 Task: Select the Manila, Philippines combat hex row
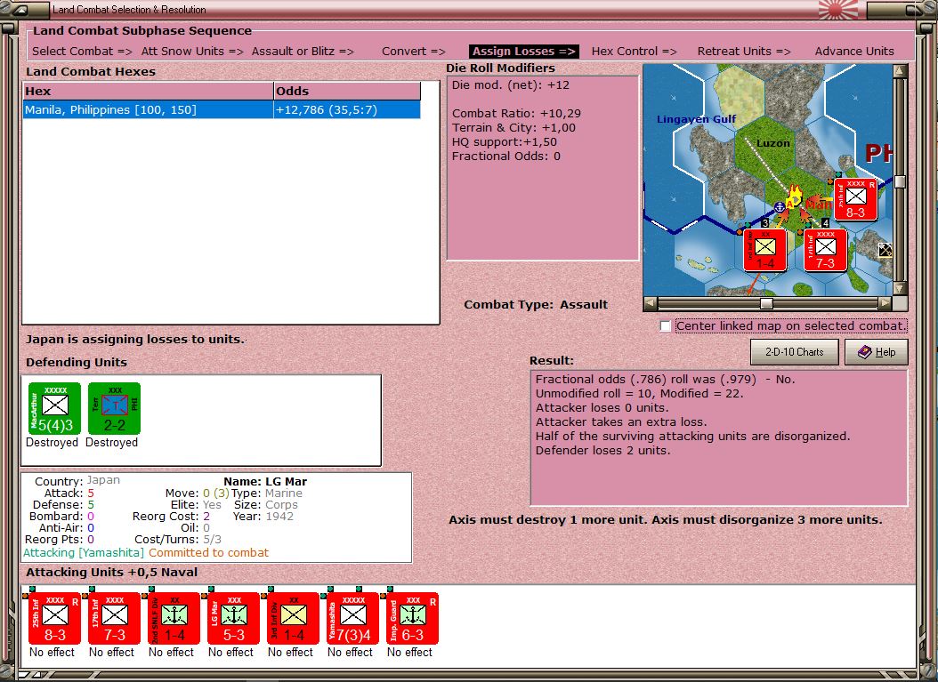click(x=222, y=110)
